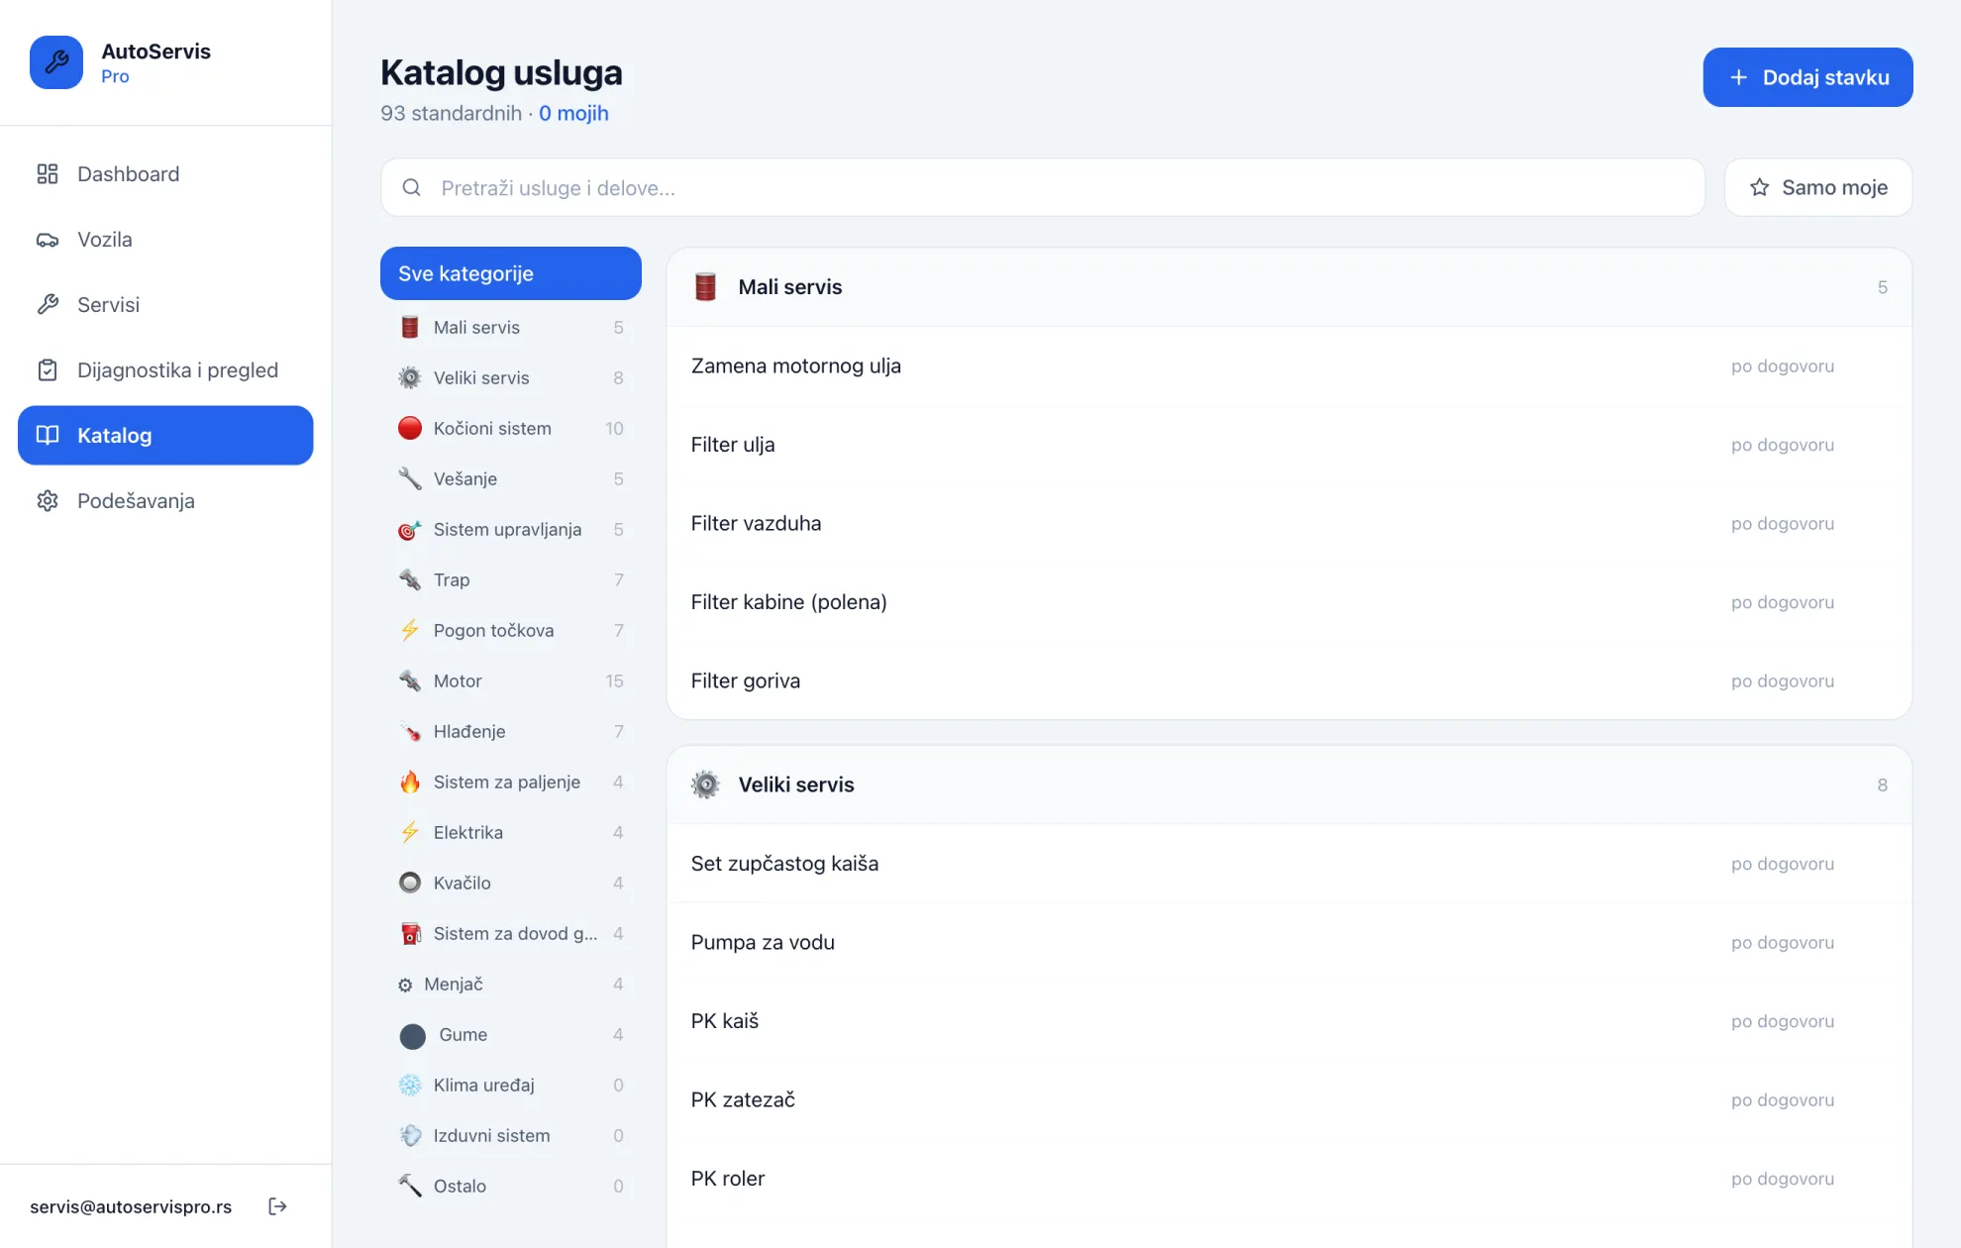Click the Servisi wrench icon
The width and height of the screenshot is (1961, 1248).
[x=48, y=305]
